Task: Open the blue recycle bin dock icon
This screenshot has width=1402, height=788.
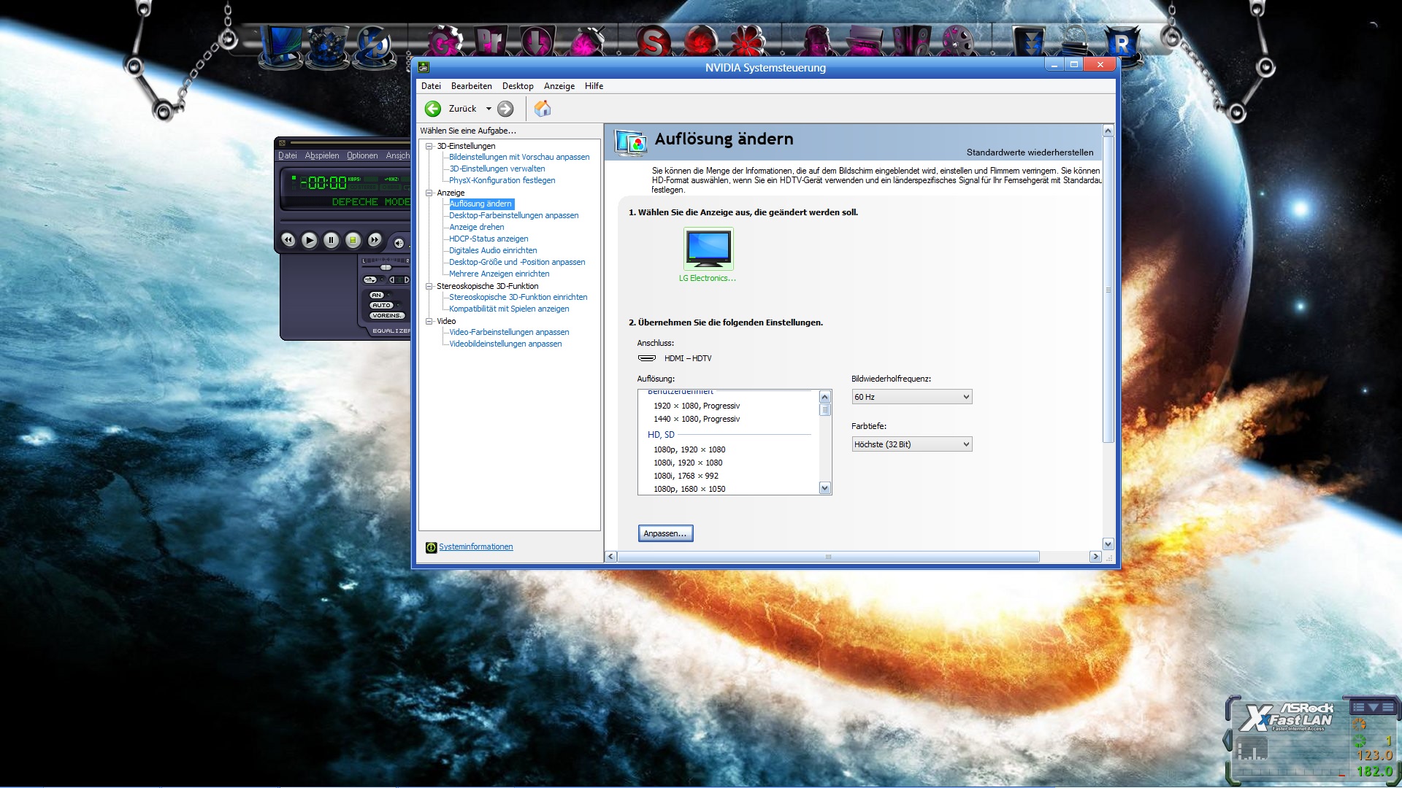Action: click(328, 47)
